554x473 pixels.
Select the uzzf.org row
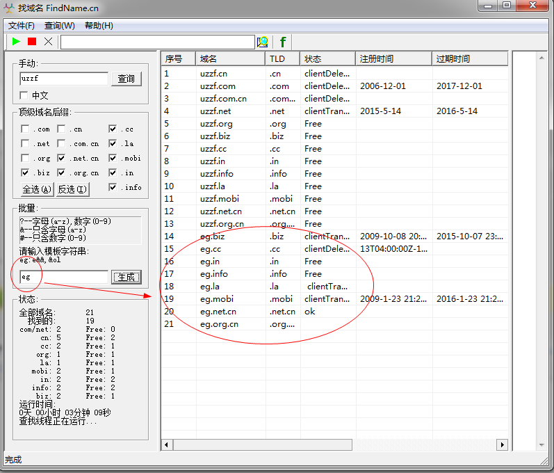click(334, 124)
